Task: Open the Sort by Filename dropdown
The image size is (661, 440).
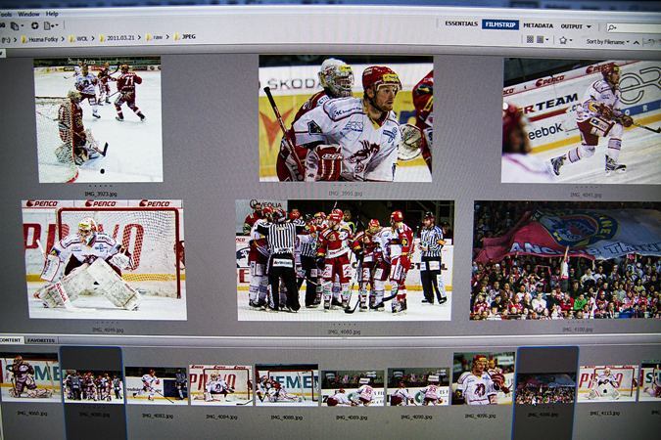Action: pos(607,42)
